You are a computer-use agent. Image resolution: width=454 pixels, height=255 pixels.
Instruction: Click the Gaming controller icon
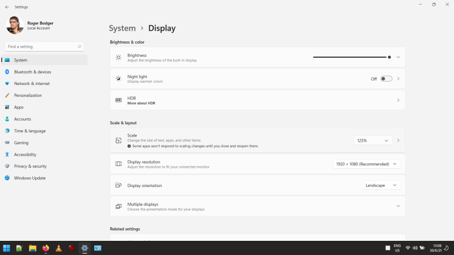coord(7,143)
